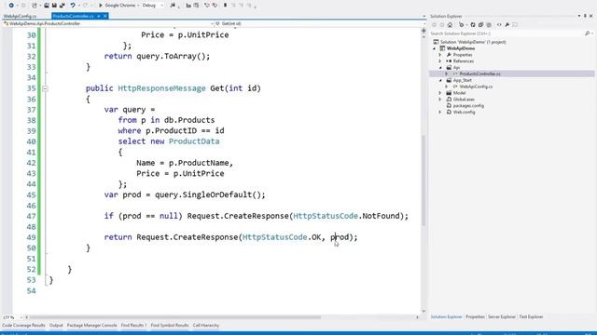
Task: Switch to the WebApiConfig.cs editor tab
Action: [20, 16]
